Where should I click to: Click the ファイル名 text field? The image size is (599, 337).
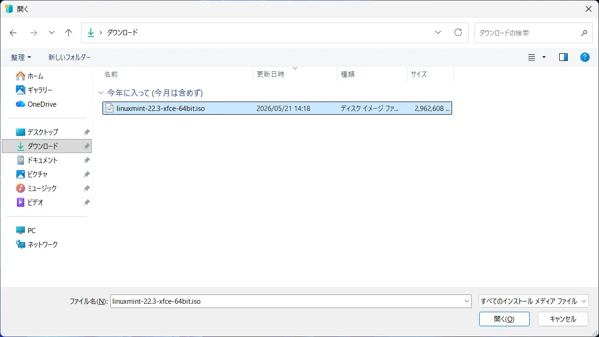tap(286, 301)
